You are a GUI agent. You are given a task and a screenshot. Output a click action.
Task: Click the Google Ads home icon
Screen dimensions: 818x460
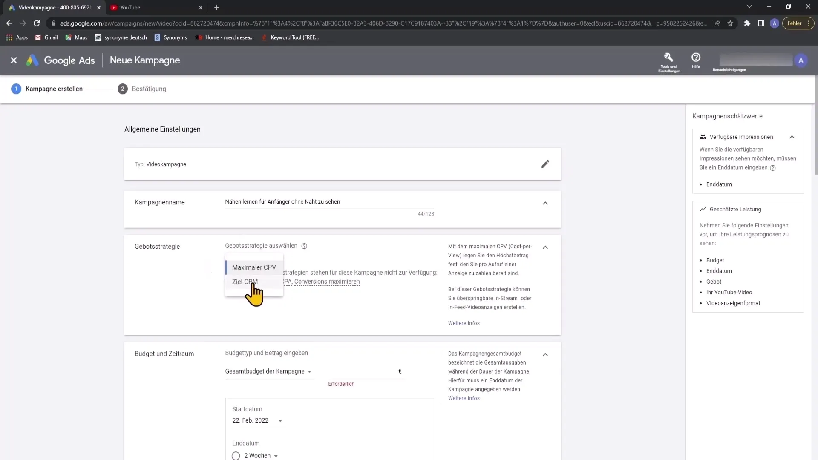pos(32,60)
